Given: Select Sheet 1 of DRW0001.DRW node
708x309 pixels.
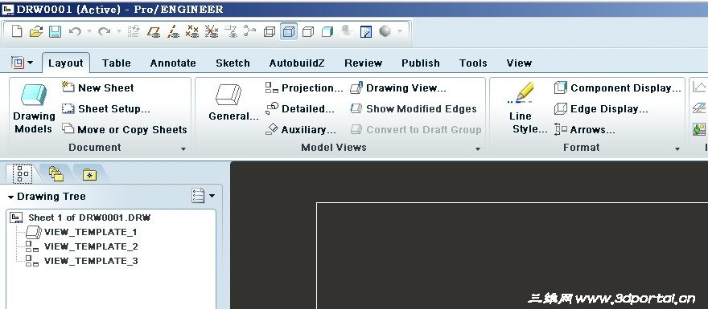Looking at the screenshot, I should coord(80,218).
